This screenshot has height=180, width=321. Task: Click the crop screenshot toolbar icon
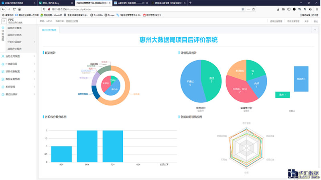coord(299,9)
